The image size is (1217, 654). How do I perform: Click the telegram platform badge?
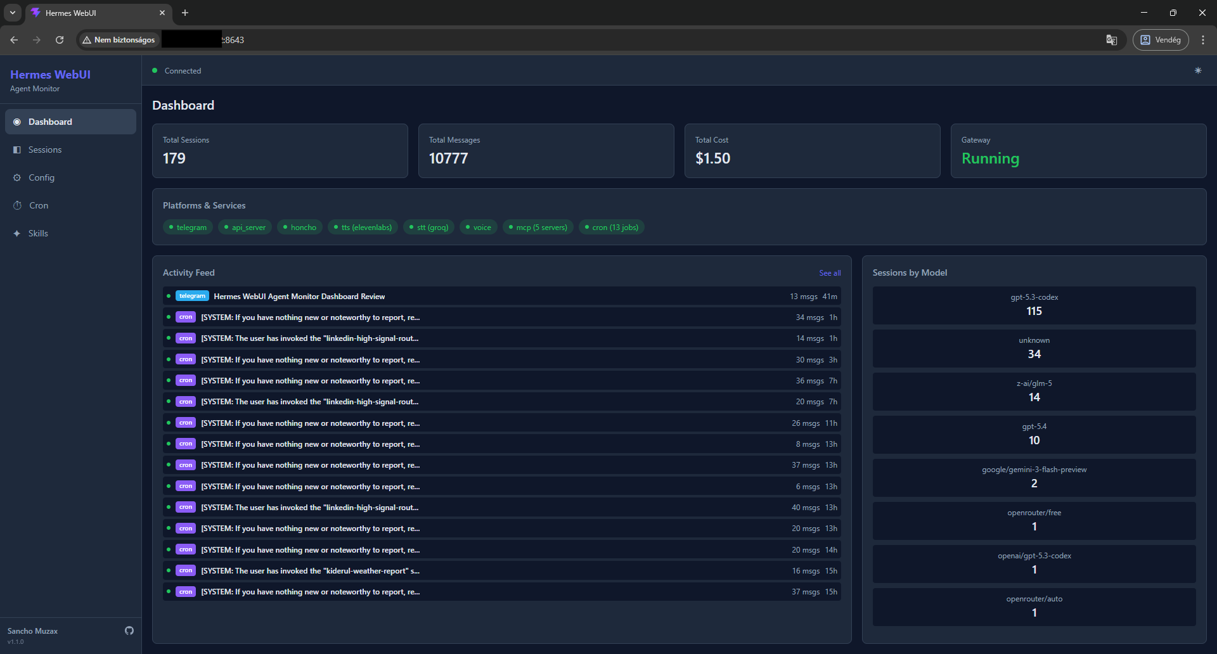click(x=188, y=227)
